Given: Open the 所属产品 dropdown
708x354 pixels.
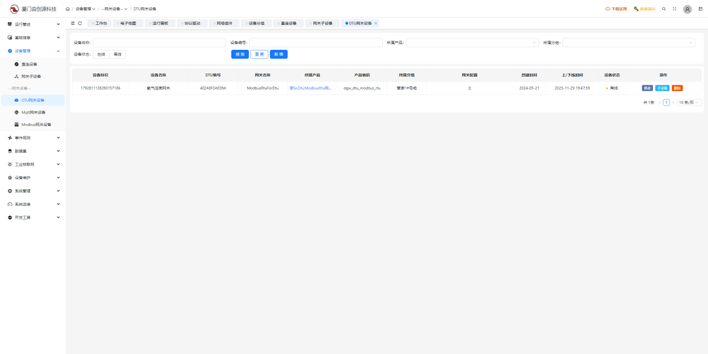Looking at the screenshot, I should tap(472, 43).
